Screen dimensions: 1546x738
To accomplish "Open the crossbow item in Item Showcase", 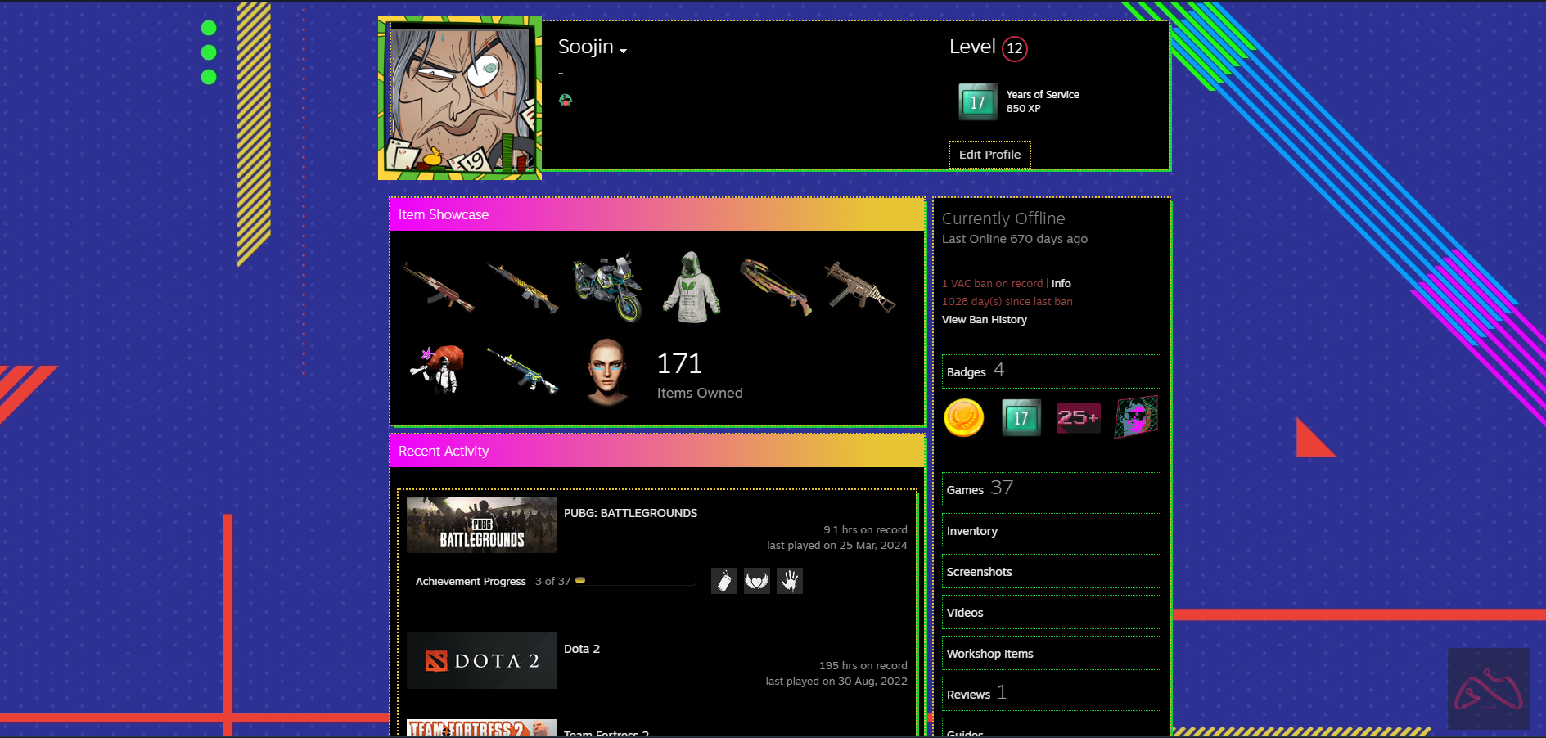I will [776, 287].
